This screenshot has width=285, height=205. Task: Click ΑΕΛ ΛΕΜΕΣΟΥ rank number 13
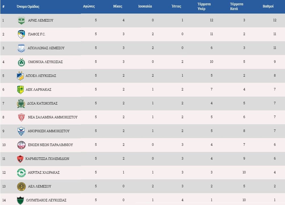click(x=4, y=186)
